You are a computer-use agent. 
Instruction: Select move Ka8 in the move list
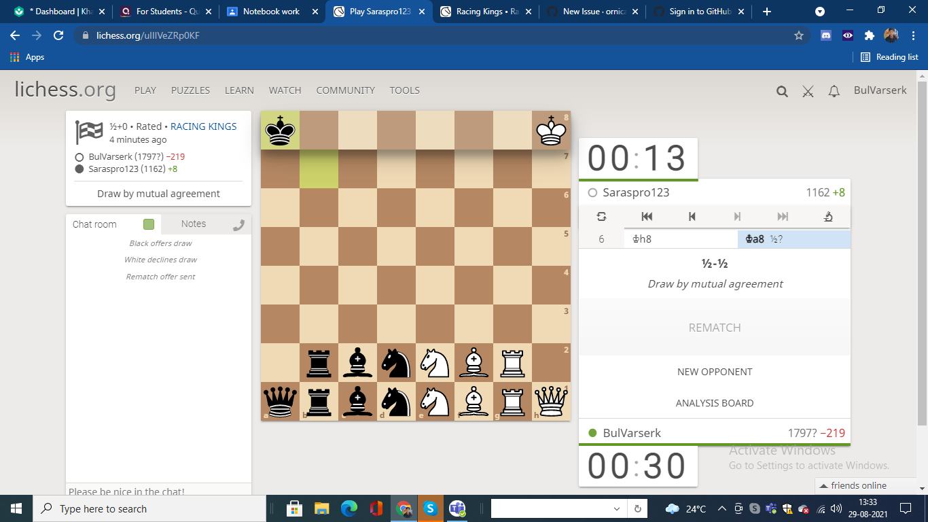(793, 239)
